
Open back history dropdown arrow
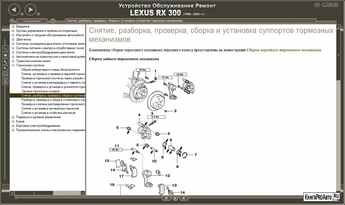point(22,14)
